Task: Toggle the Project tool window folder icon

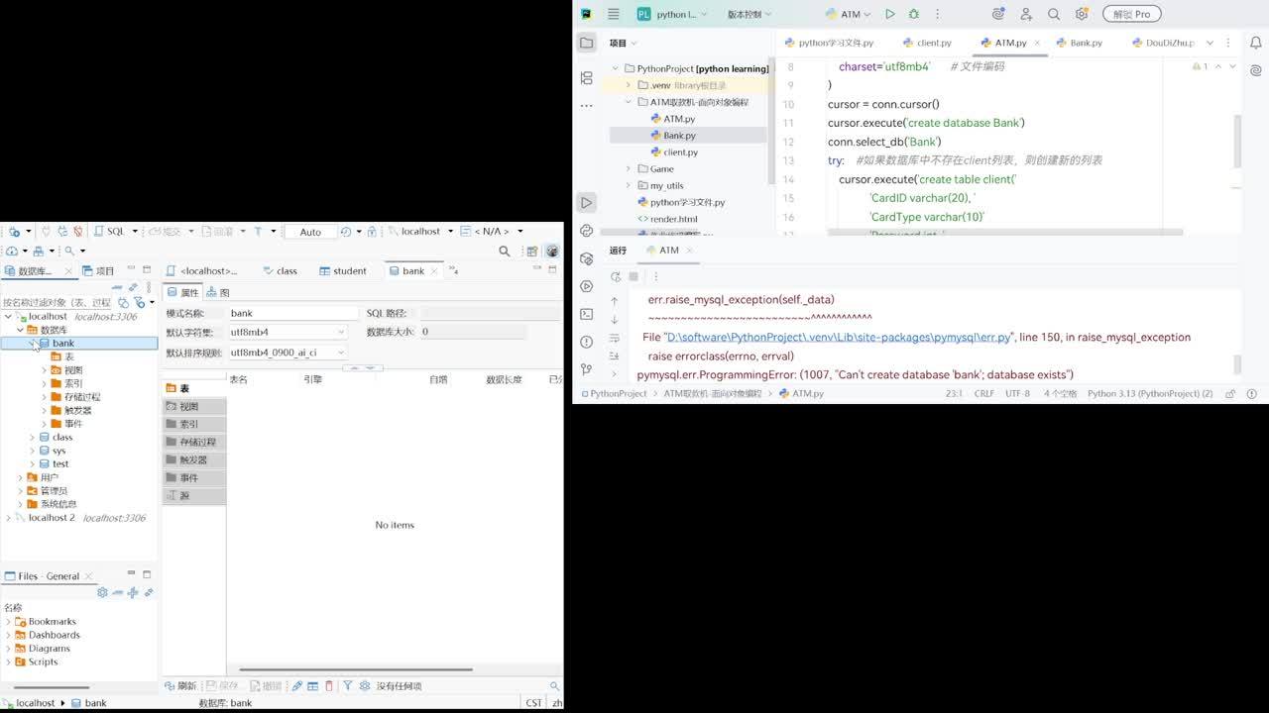Action: pyautogui.click(x=587, y=43)
